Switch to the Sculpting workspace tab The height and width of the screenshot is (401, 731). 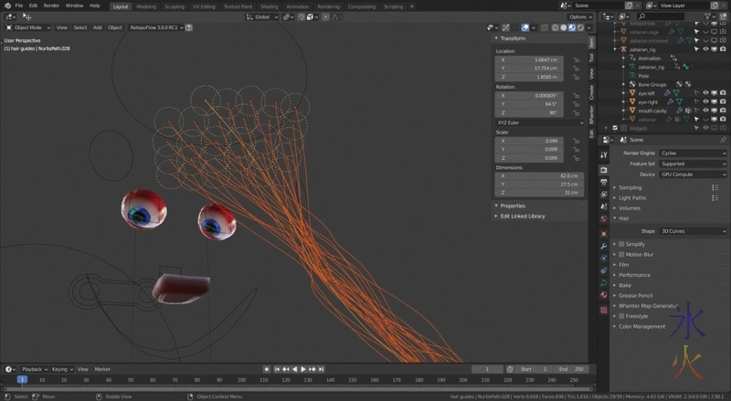[174, 5]
